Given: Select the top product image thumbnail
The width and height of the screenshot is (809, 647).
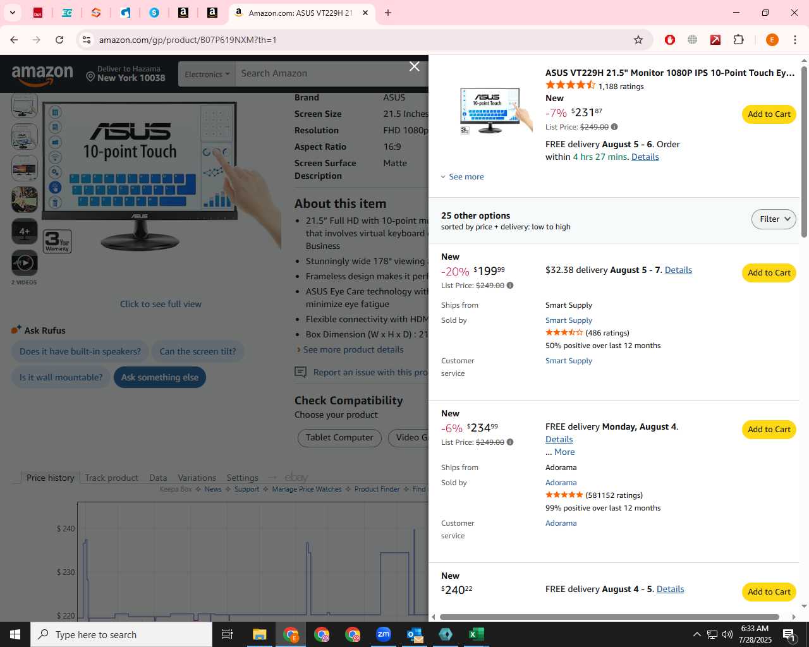Looking at the screenshot, I should [25, 106].
